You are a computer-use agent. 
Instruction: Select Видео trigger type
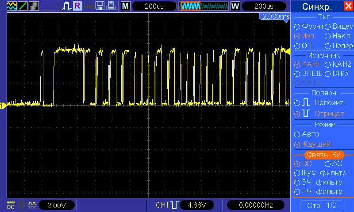[339, 26]
